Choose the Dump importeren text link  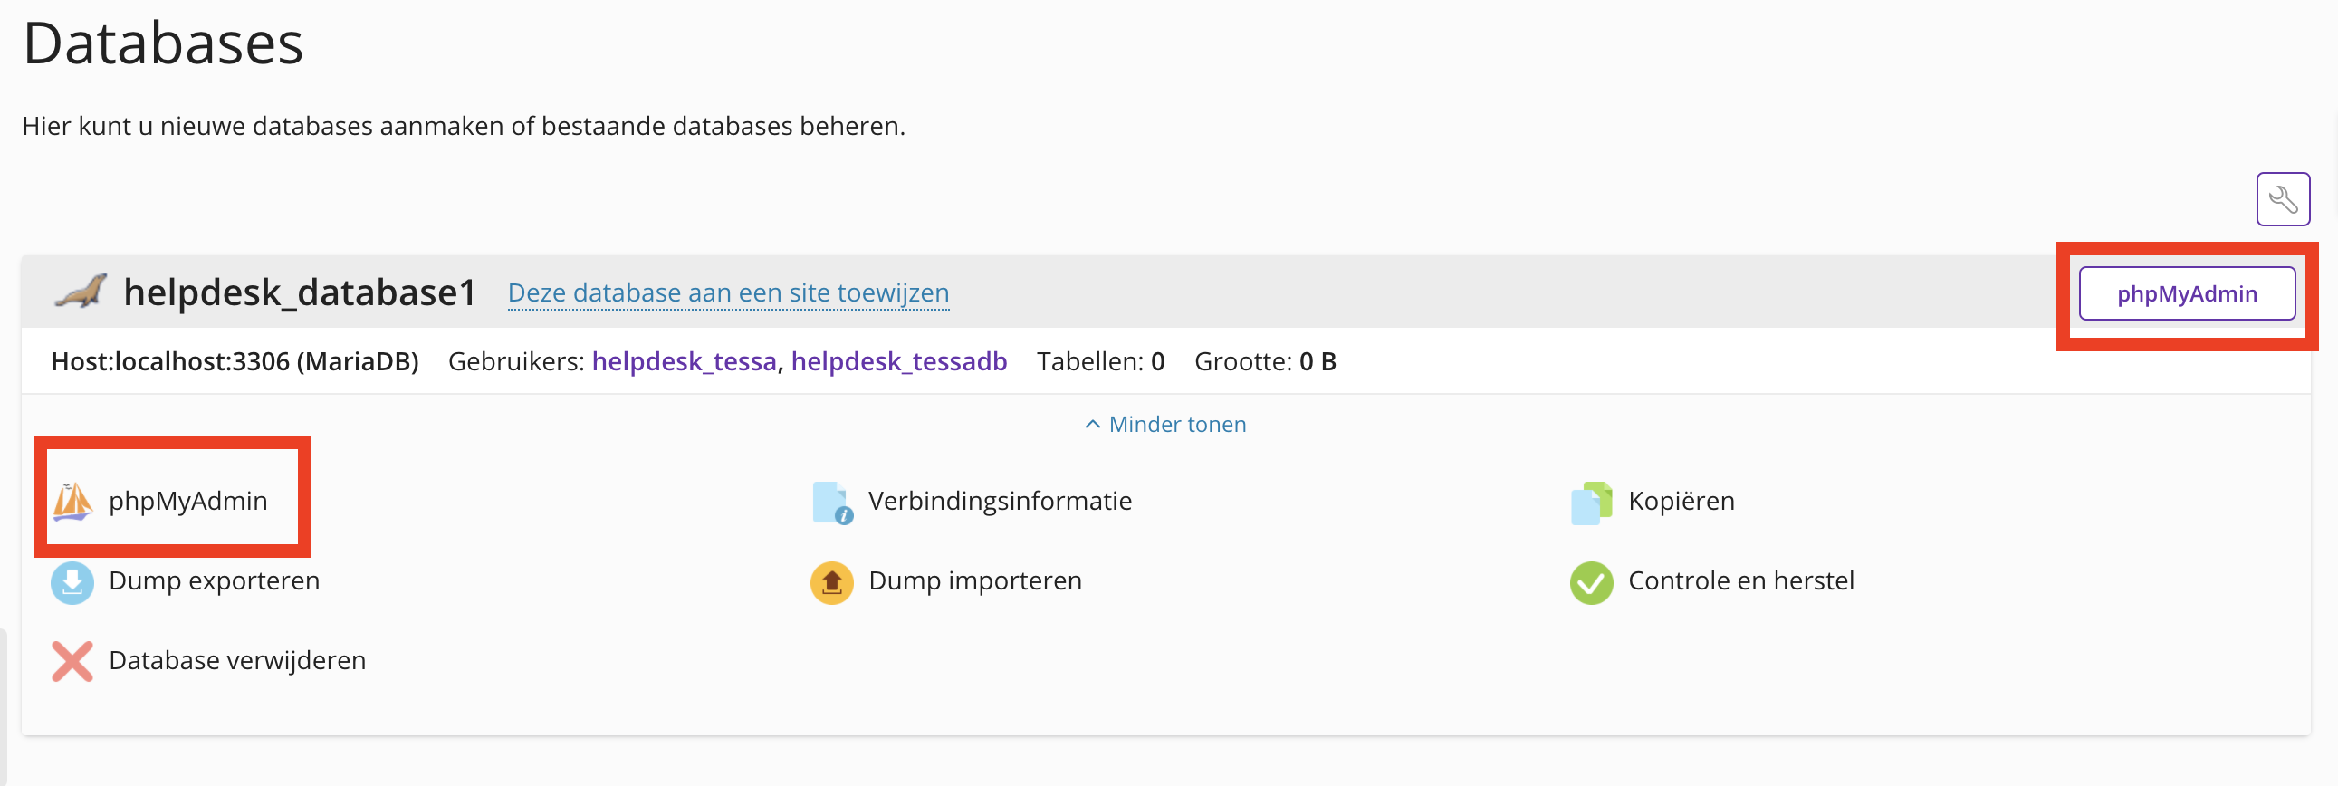click(x=975, y=581)
